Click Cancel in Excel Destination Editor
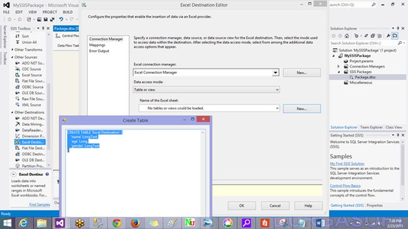The image size is (408, 229). coord(275,206)
